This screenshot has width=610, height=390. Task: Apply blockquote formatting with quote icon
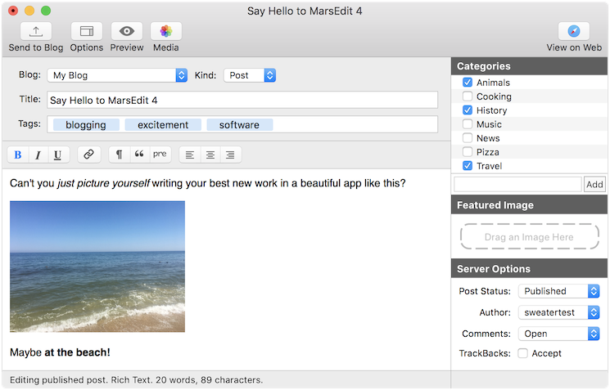pyautogui.click(x=139, y=155)
